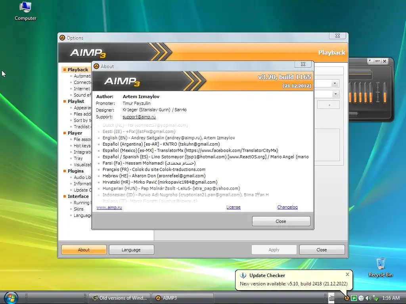Click the info icon in Update Checker balloon
This screenshot has height=304, width=406.
[x=243, y=275]
